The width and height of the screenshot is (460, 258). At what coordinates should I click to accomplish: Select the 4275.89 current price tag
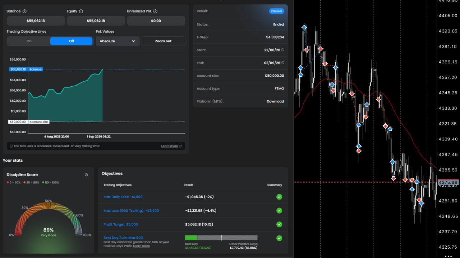[x=448, y=182]
